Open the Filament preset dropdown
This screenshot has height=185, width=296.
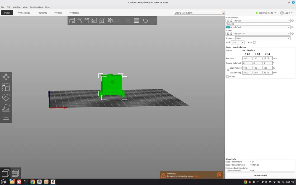(258, 27)
